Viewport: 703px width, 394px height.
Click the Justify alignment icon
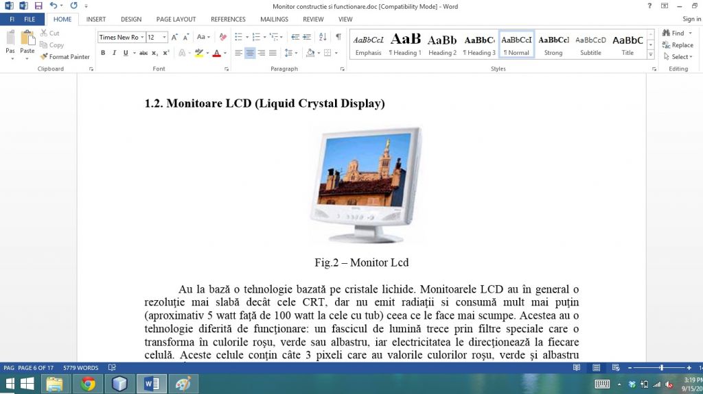[x=273, y=53]
